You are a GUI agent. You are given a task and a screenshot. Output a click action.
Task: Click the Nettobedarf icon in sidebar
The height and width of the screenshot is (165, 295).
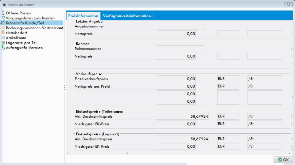click(x=3, y=33)
